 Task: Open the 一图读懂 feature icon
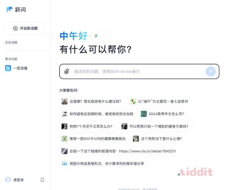coord(8,68)
